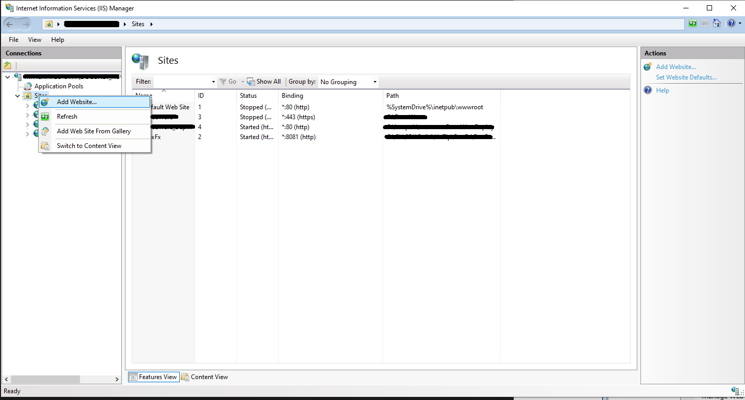Screen dimensions: 745x400
Task: Click Sites in the address breadcrumb
Action: coord(137,24)
